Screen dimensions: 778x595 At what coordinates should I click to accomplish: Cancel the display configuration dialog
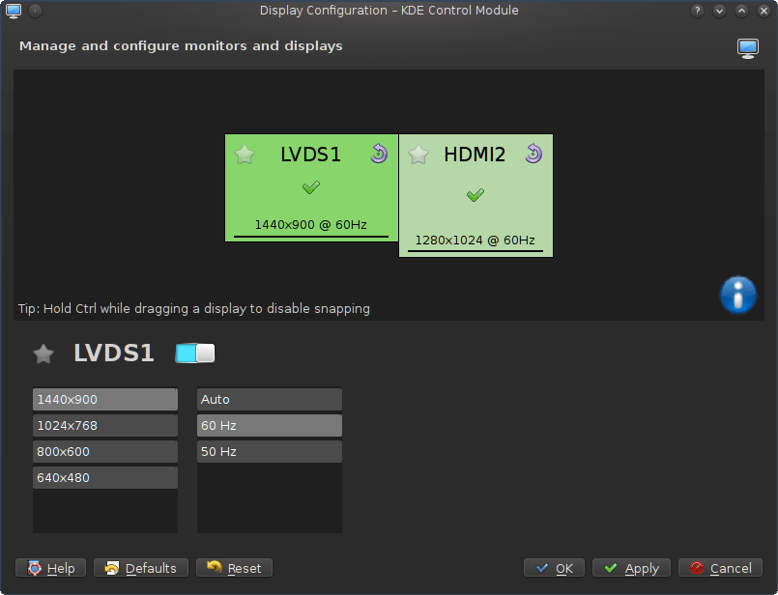coord(720,568)
